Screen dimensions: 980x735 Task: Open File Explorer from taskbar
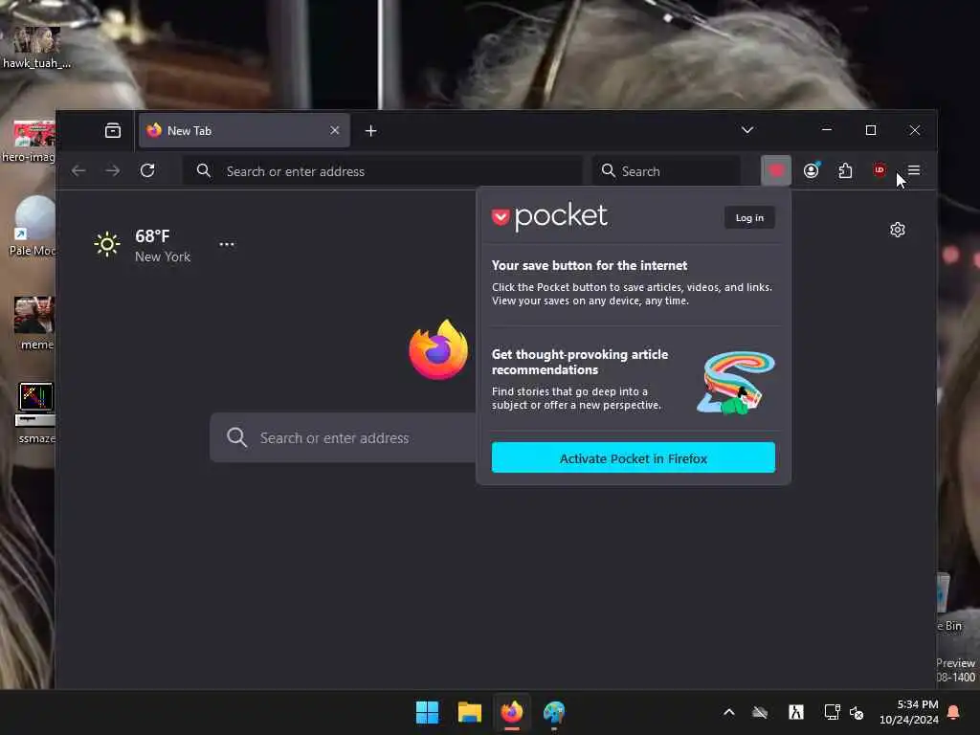point(469,712)
